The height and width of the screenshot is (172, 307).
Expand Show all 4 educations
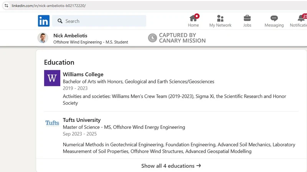click(x=171, y=166)
